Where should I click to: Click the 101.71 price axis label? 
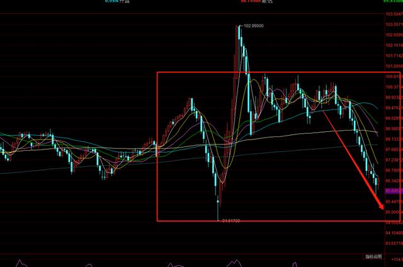394,56
